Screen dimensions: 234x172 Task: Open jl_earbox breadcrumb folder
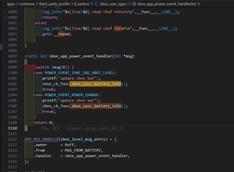pos(82,4)
